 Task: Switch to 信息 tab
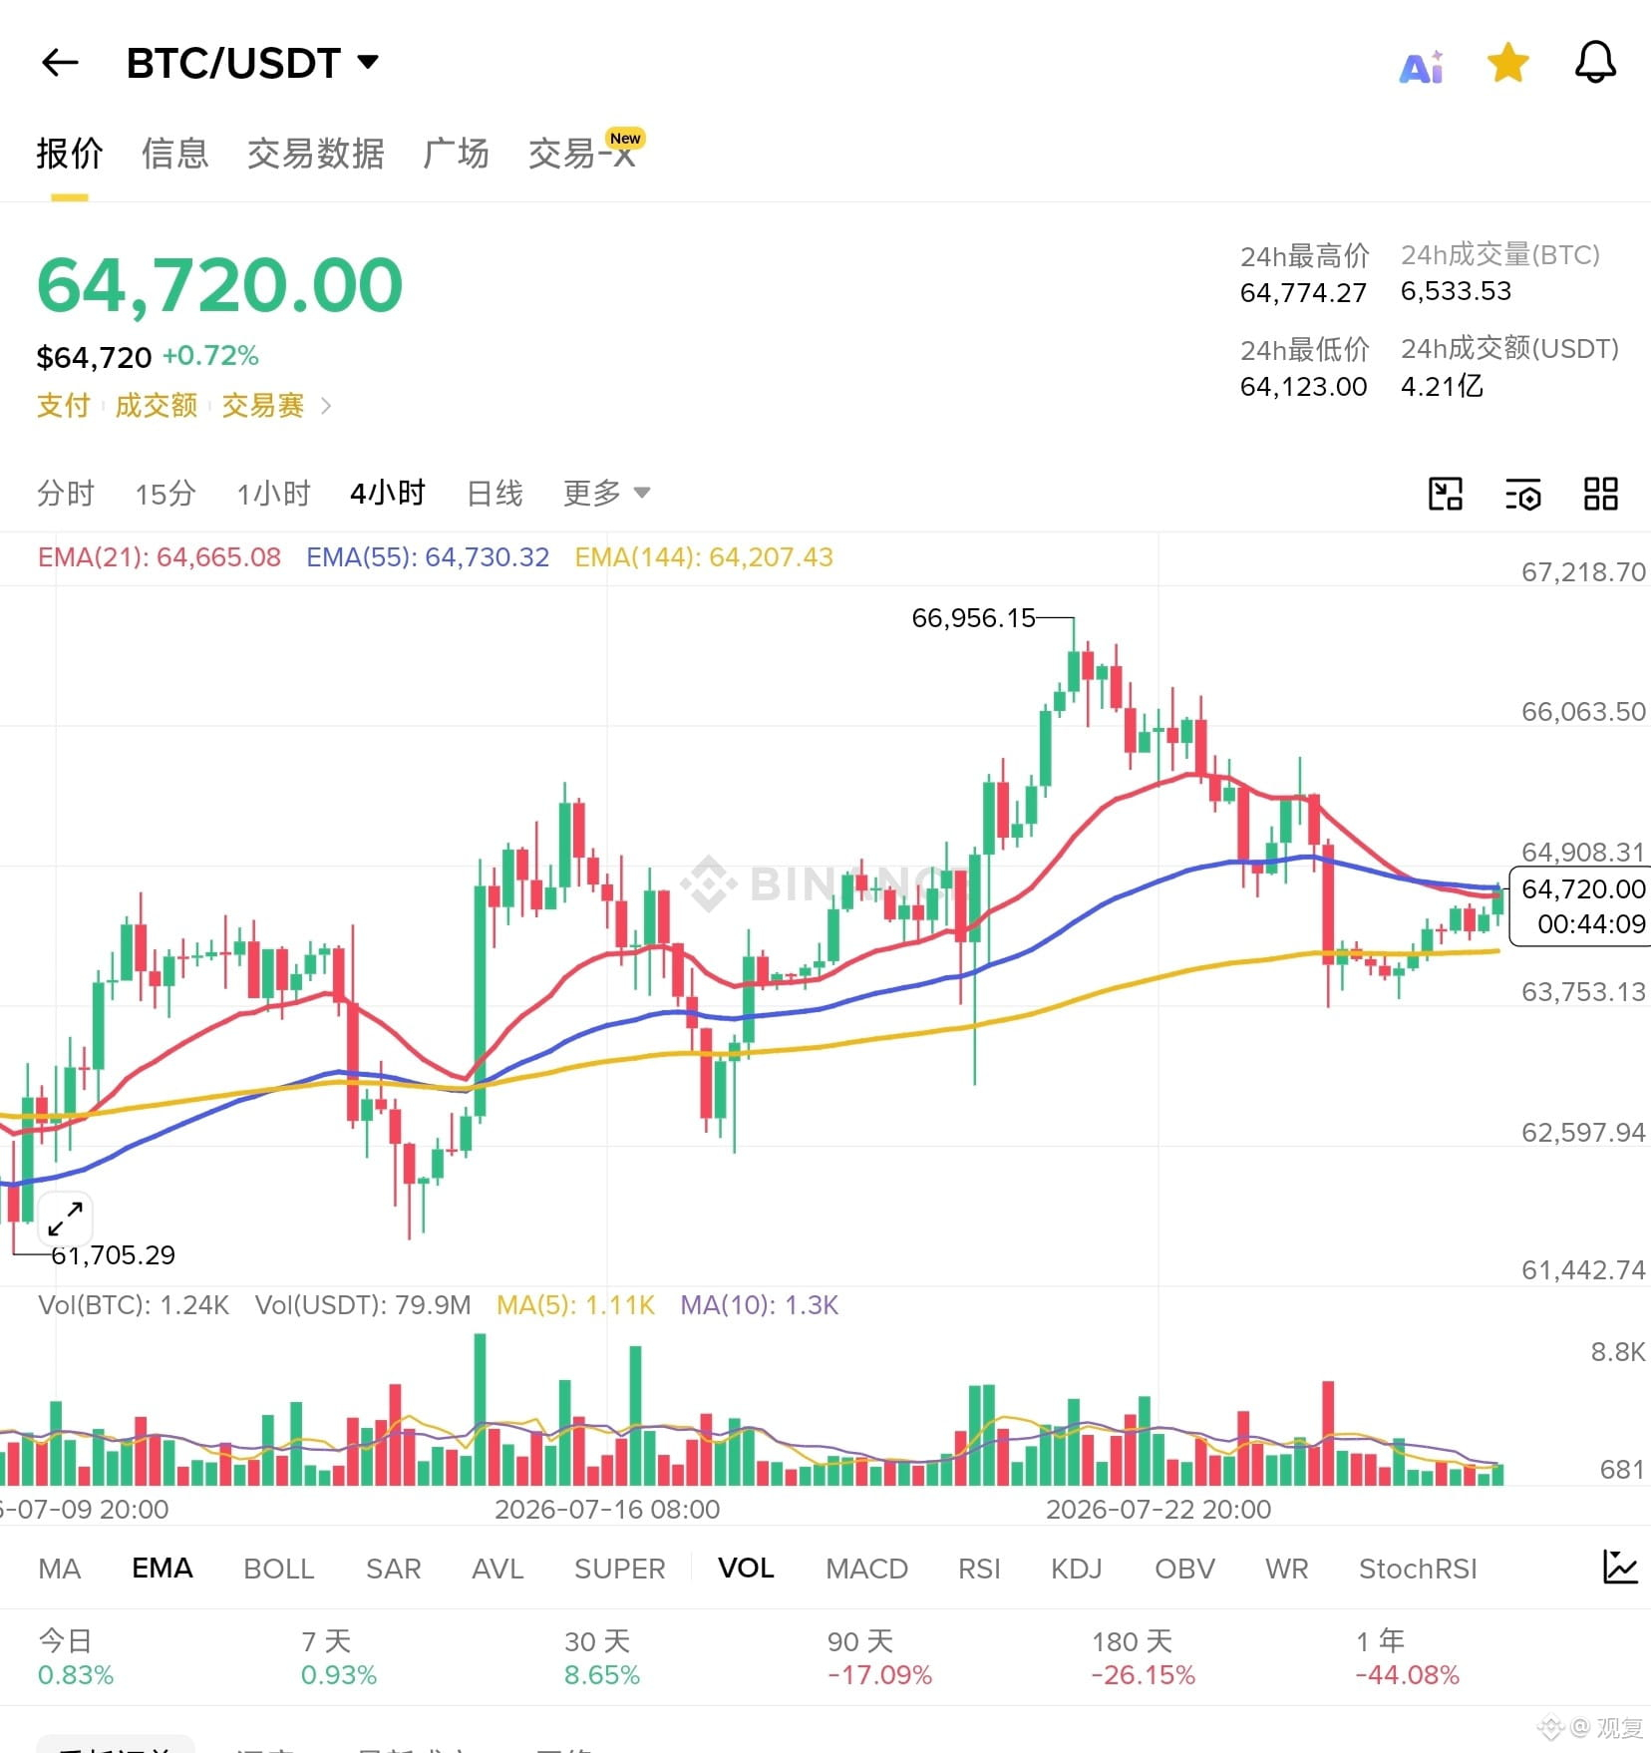coord(175,154)
